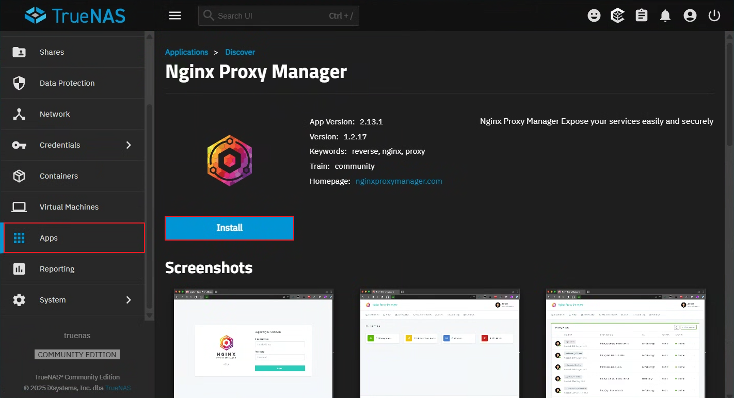Screen dimensions: 734x398
Task: Expand the System submenu chevron
Action: point(129,300)
